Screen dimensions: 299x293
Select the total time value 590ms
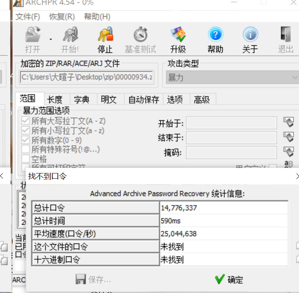point(170,221)
